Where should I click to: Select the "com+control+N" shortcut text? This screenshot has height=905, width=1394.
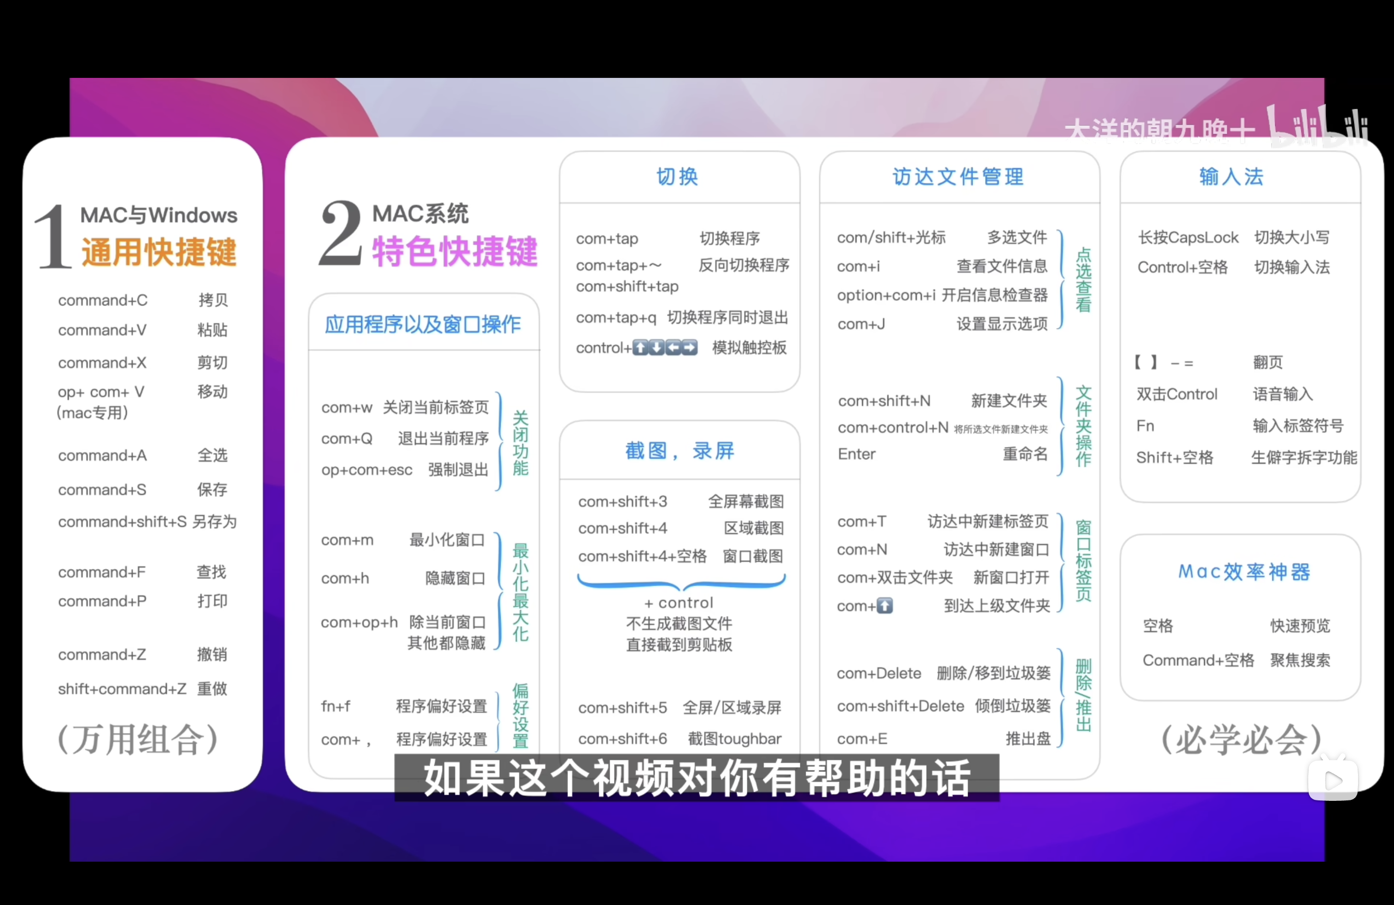pyautogui.click(x=892, y=428)
